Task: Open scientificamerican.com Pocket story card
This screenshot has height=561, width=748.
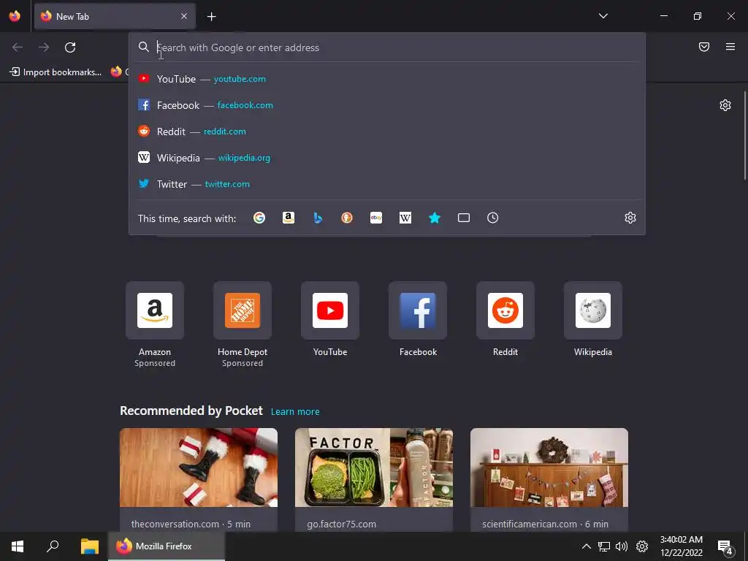Action: [x=549, y=480]
